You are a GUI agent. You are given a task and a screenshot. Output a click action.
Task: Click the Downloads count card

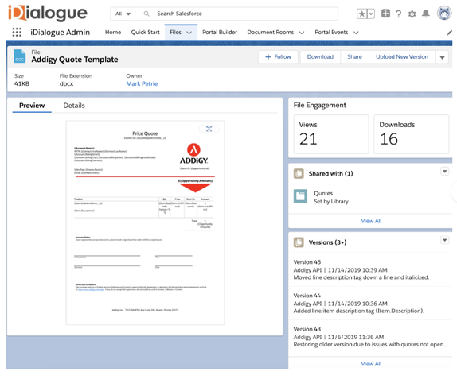click(x=412, y=134)
